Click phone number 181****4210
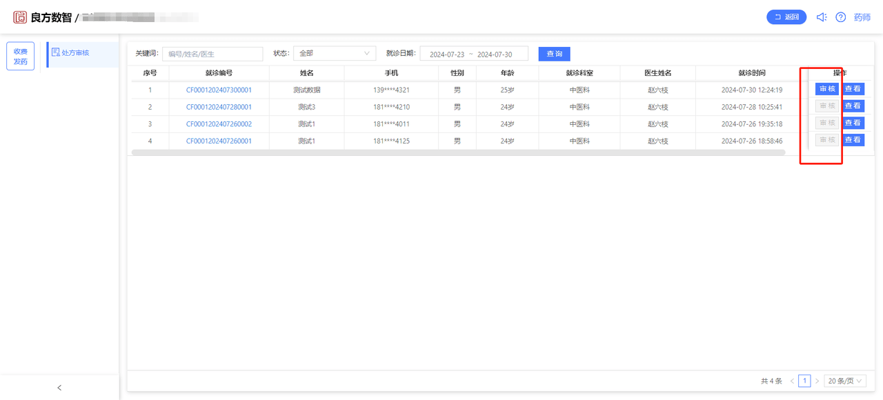Image resolution: width=883 pixels, height=400 pixels. 391,107
